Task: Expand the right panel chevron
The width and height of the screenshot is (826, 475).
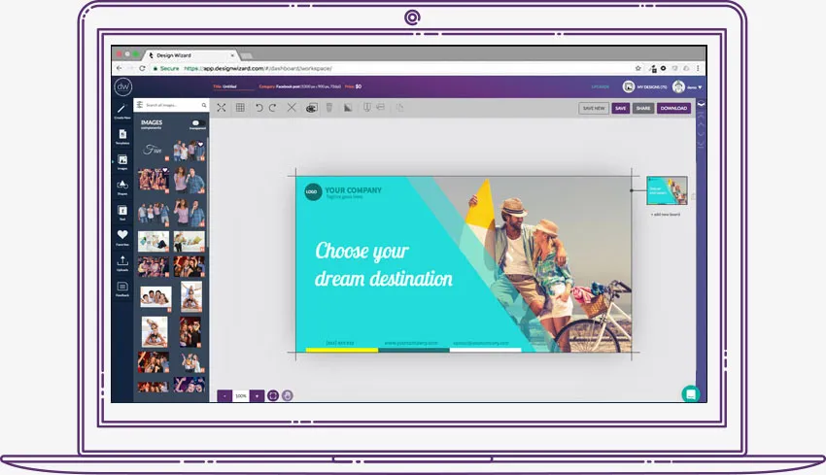Action: (x=702, y=104)
